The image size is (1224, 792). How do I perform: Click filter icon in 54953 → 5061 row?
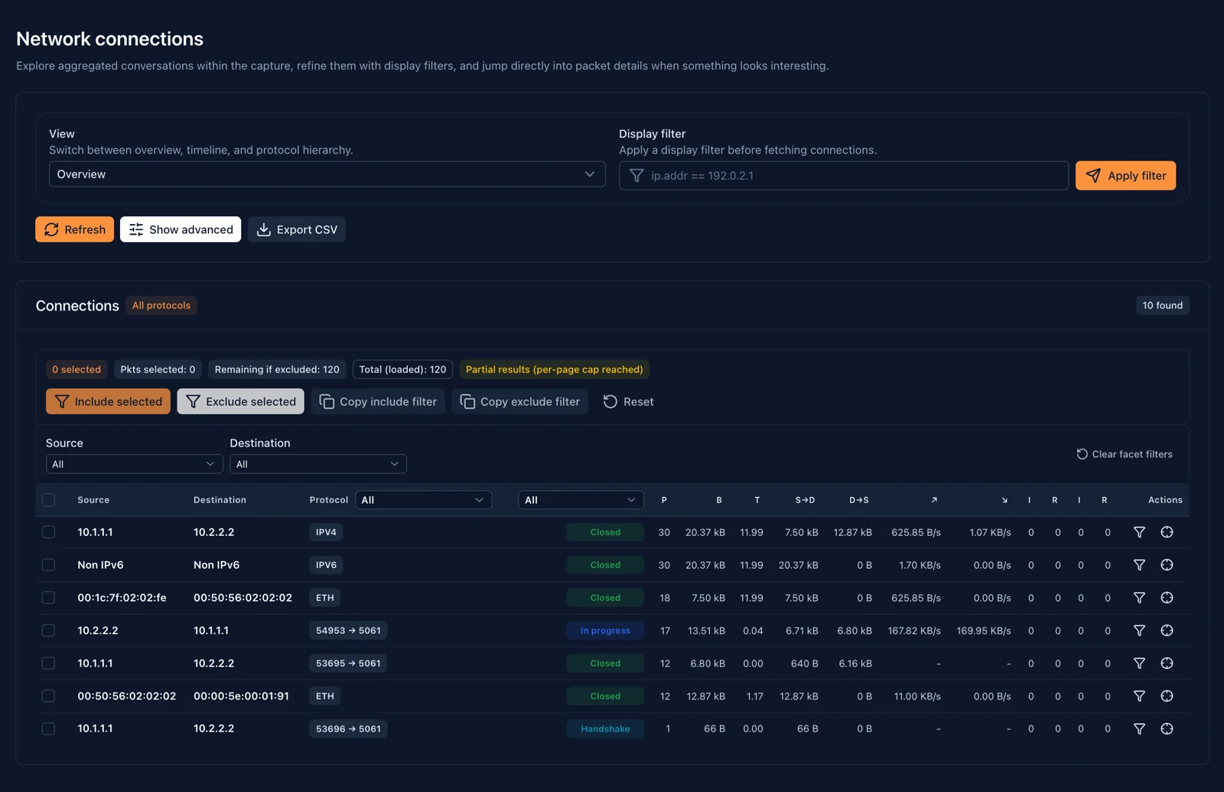point(1139,631)
